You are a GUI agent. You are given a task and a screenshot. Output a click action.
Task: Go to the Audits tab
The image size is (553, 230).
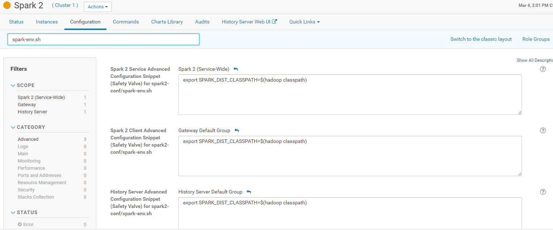202,22
